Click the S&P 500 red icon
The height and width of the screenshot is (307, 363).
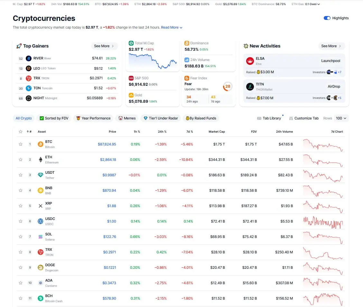tap(131, 78)
